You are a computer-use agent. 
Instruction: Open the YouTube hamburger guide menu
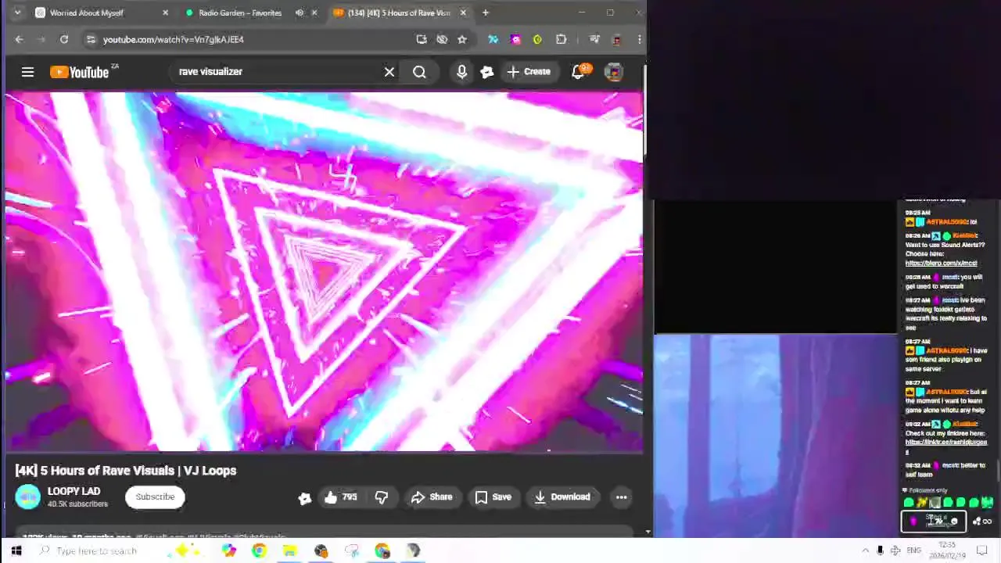[27, 72]
